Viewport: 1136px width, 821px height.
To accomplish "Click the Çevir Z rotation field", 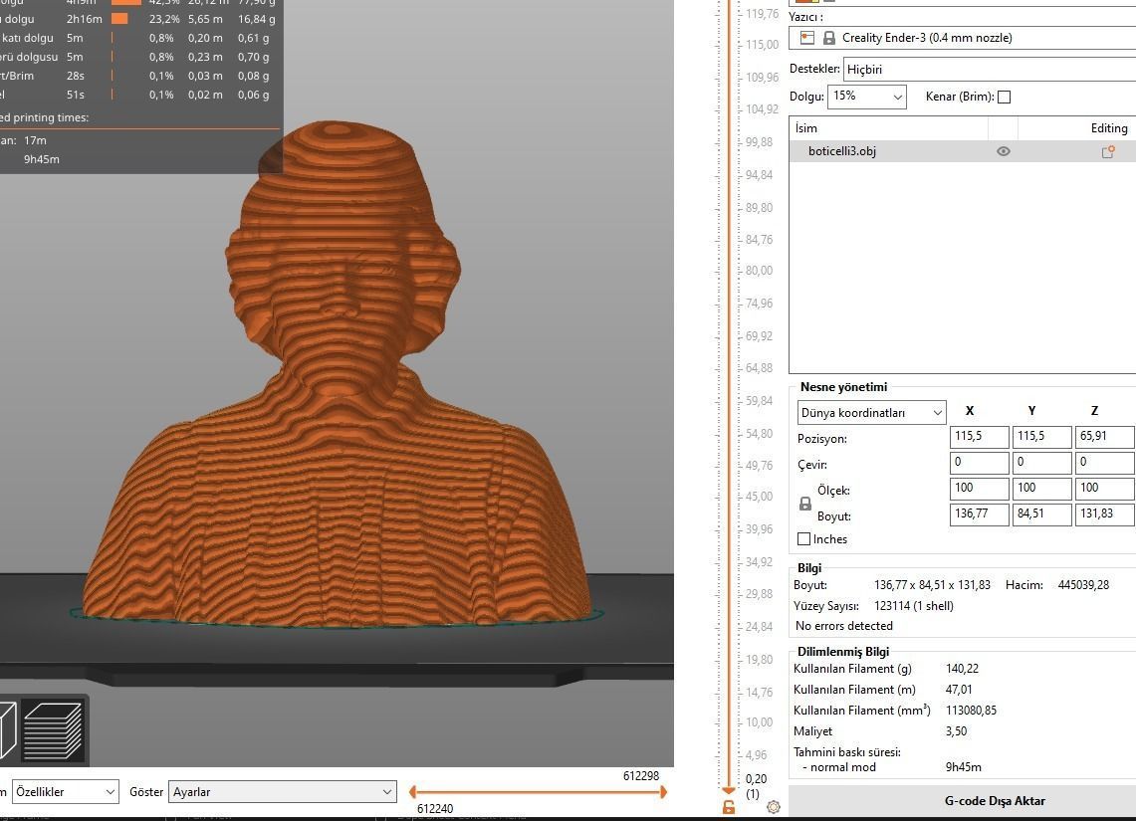I will (x=1105, y=463).
